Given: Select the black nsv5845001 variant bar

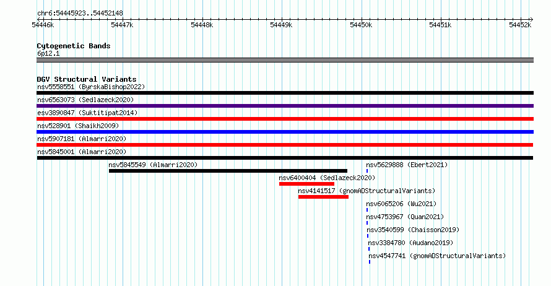Looking at the screenshot, I should click(285, 158).
